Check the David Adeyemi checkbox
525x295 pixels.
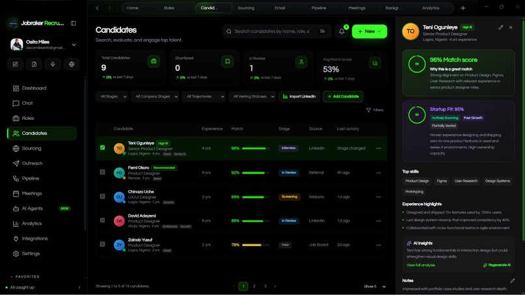(102, 220)
